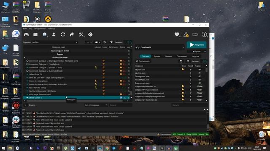270x151 pixels.
Task: Enable Convenient Dialogue UI (Dialogue Interface Reshaped look)
Action: coord(27,61)
